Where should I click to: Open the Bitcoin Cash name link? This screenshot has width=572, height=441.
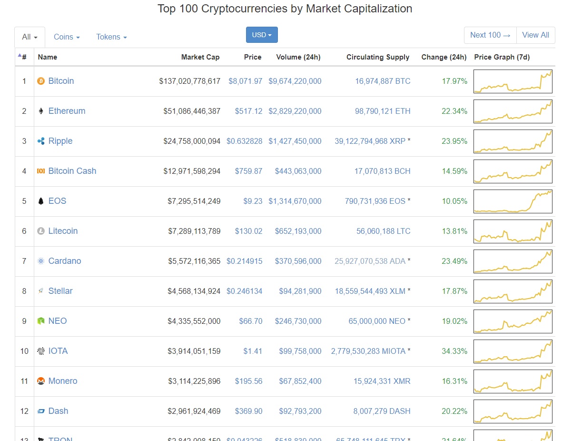[x=72, y=171]
